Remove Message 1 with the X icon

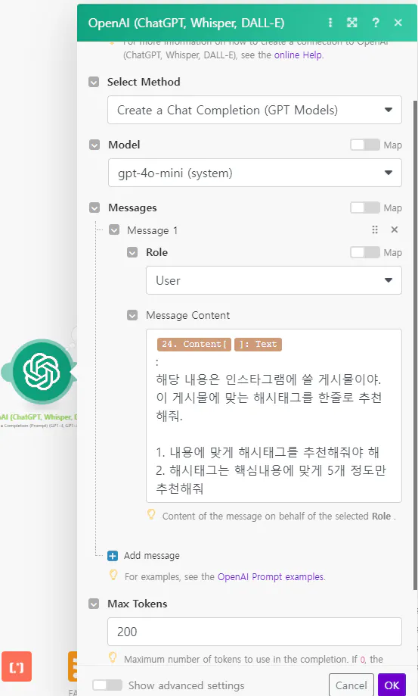coord(395,229)
